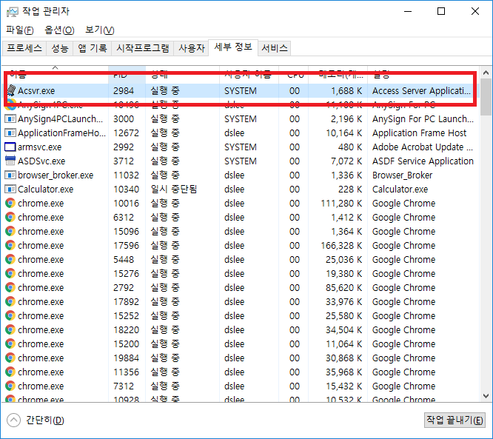Click Chrome icon for PID 7312
This screenshot has width=493, height=439.
click(10, 386)
